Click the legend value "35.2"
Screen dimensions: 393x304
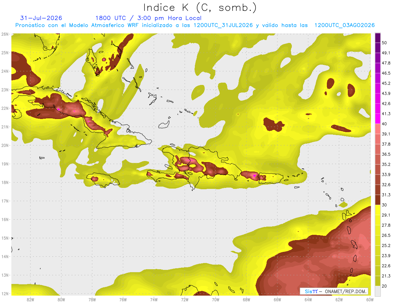click(386, 164)
